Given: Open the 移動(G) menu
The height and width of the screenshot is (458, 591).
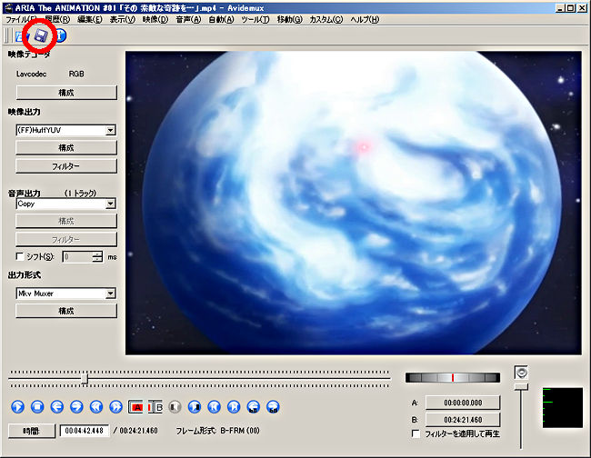Looking at the screenshot, I should point(289,20).
